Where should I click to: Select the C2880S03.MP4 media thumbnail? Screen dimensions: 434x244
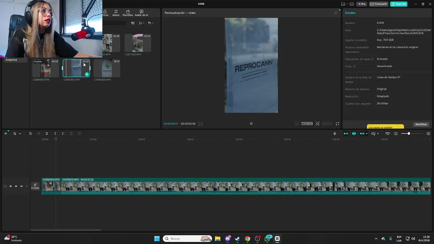click(x=45, y=68)
